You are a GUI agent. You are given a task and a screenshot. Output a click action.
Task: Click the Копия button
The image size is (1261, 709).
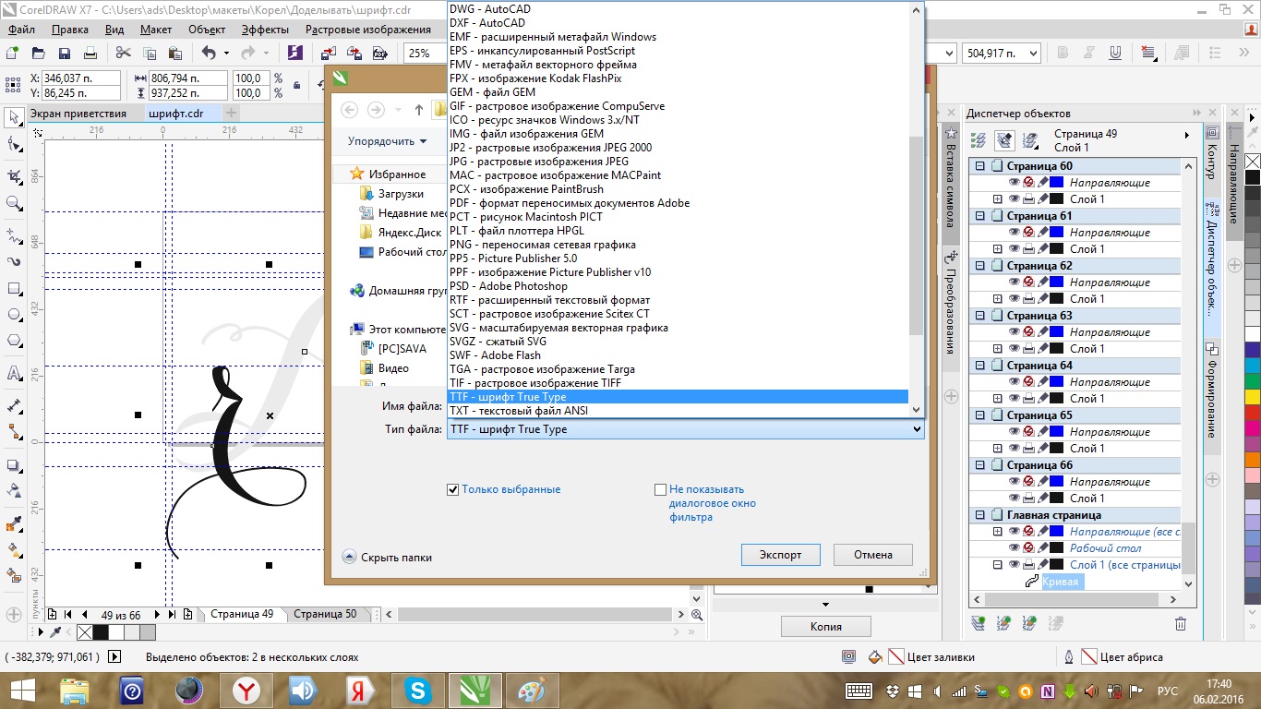pyautogui.click(x=826, y=626)
